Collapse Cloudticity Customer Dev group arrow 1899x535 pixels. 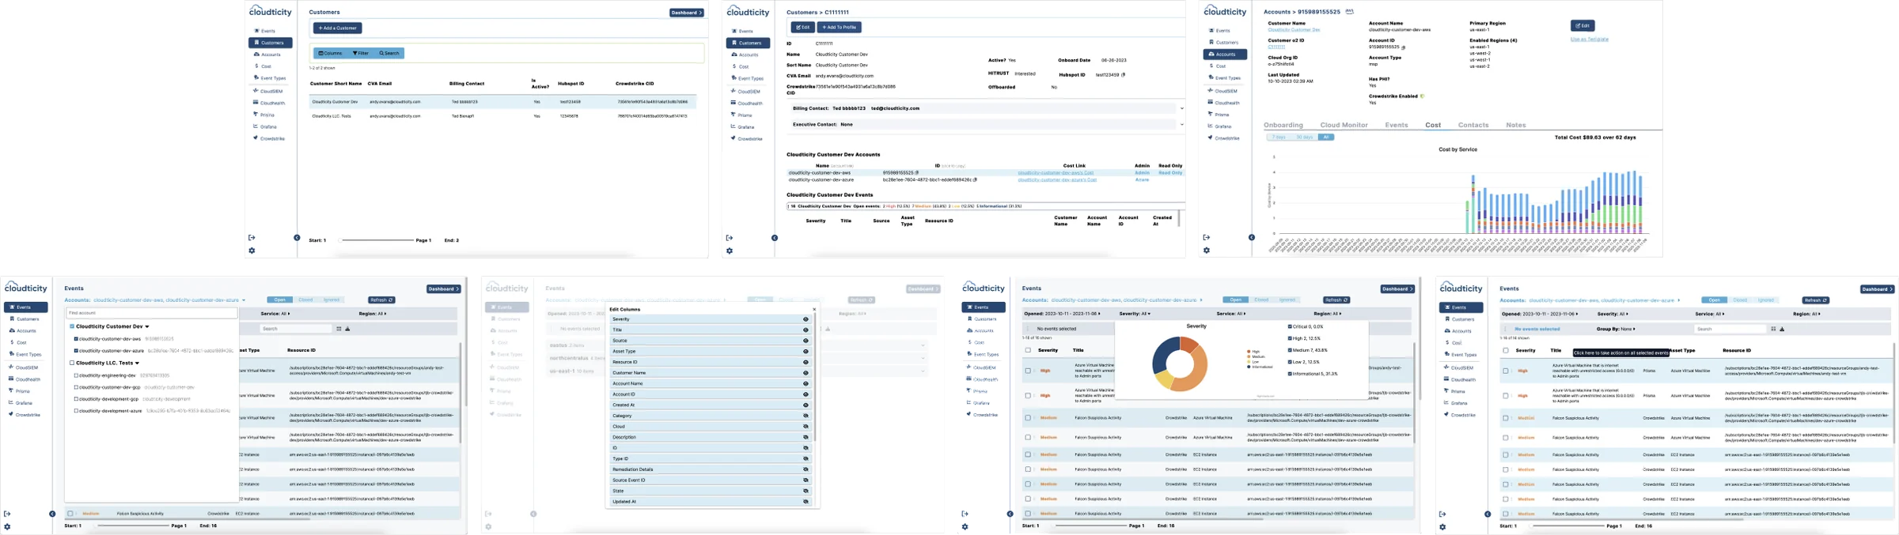coord(147,326)
